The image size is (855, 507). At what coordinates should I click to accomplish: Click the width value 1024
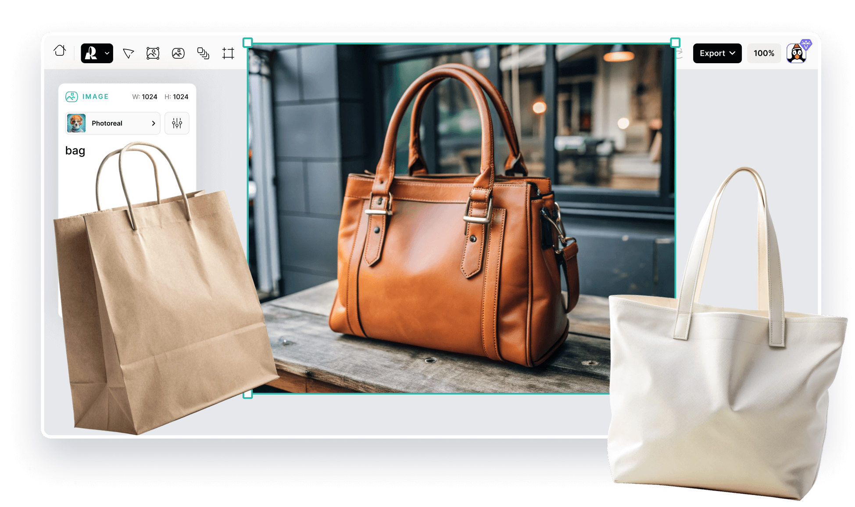click(149, 97)
